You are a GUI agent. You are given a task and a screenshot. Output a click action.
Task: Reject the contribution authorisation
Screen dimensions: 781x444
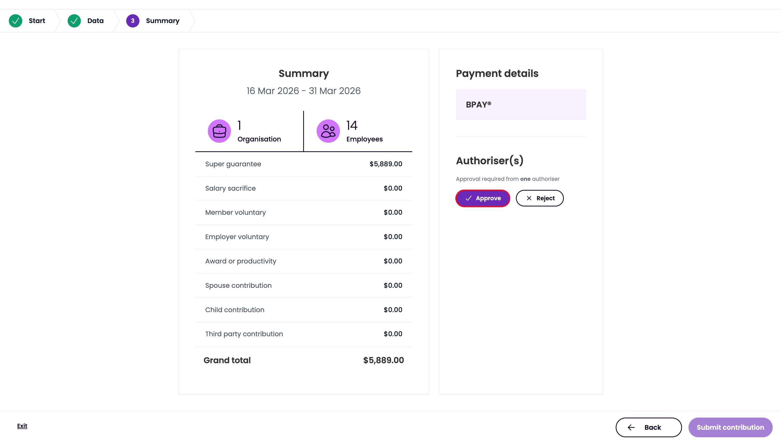pos(539,198)
